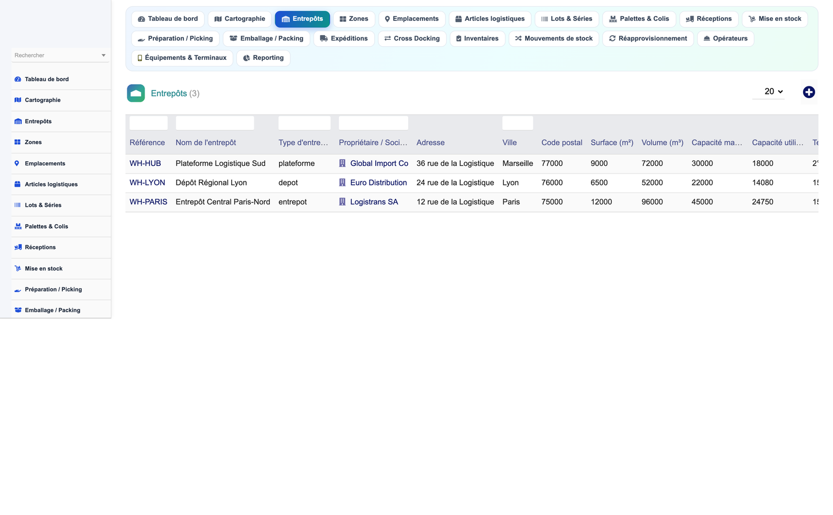Click sidebar Lots & Séries barcode icon
This screenshot has height=515, width=833.
coord(18,205)
